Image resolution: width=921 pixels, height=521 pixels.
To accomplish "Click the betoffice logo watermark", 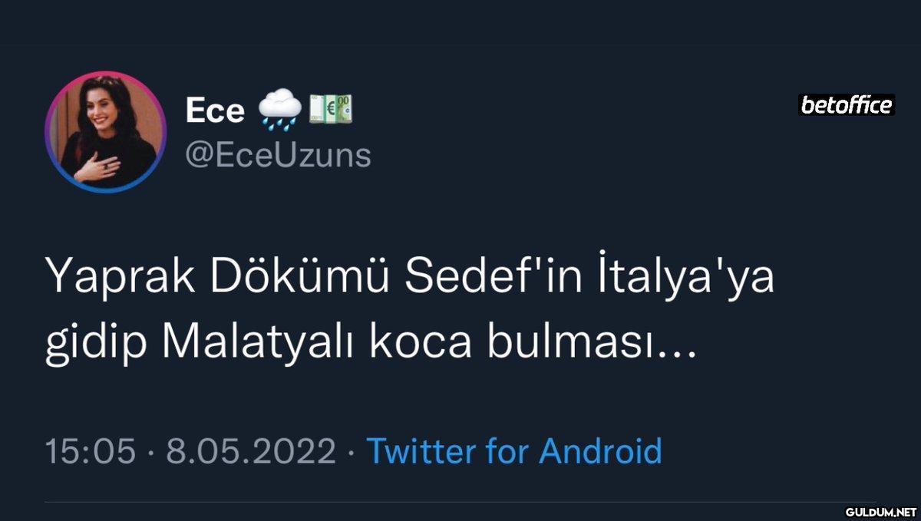I will tap(847, 105).
